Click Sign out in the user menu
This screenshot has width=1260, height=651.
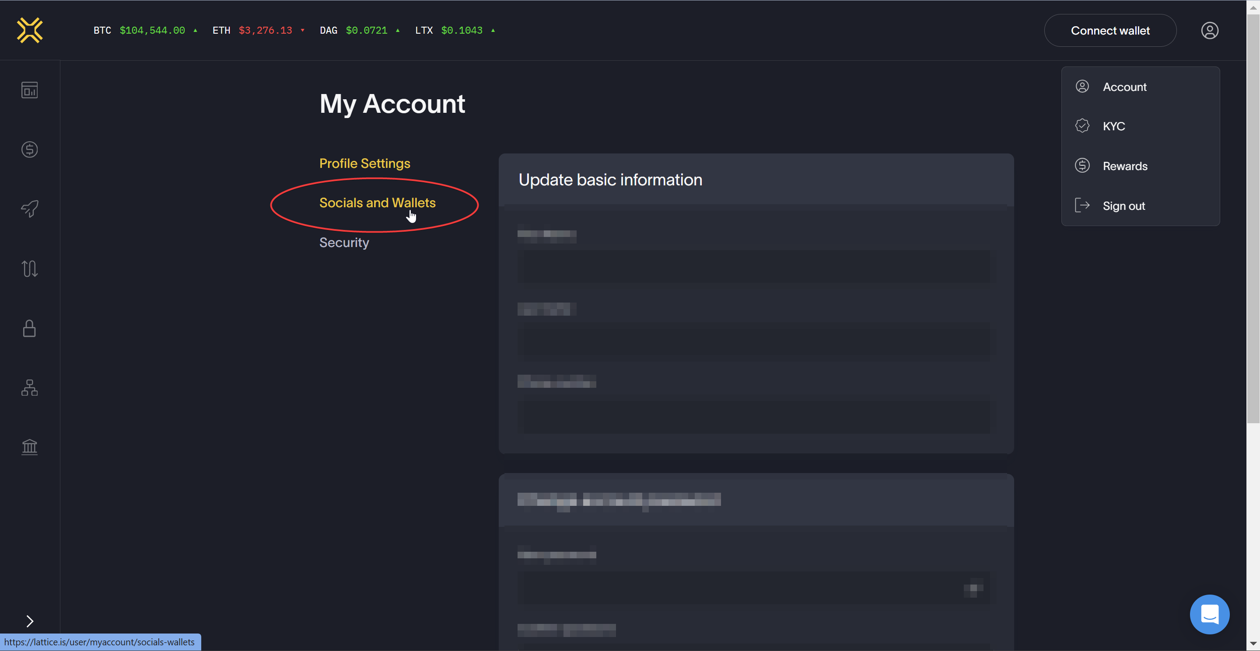point(1123,206)
